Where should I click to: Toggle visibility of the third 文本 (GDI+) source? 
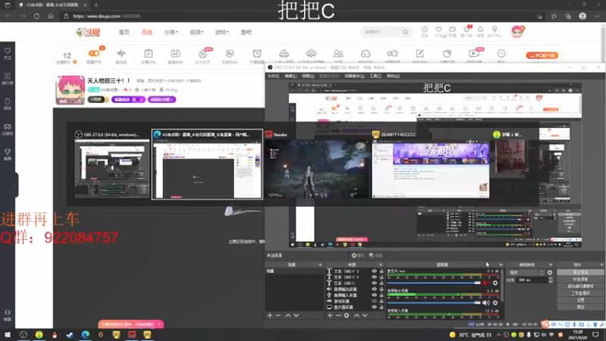(x=374, y=283)
